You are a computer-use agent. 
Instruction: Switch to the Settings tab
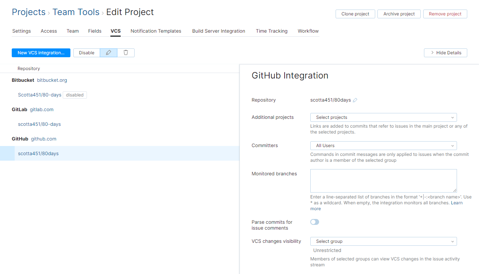pos(21,31)
